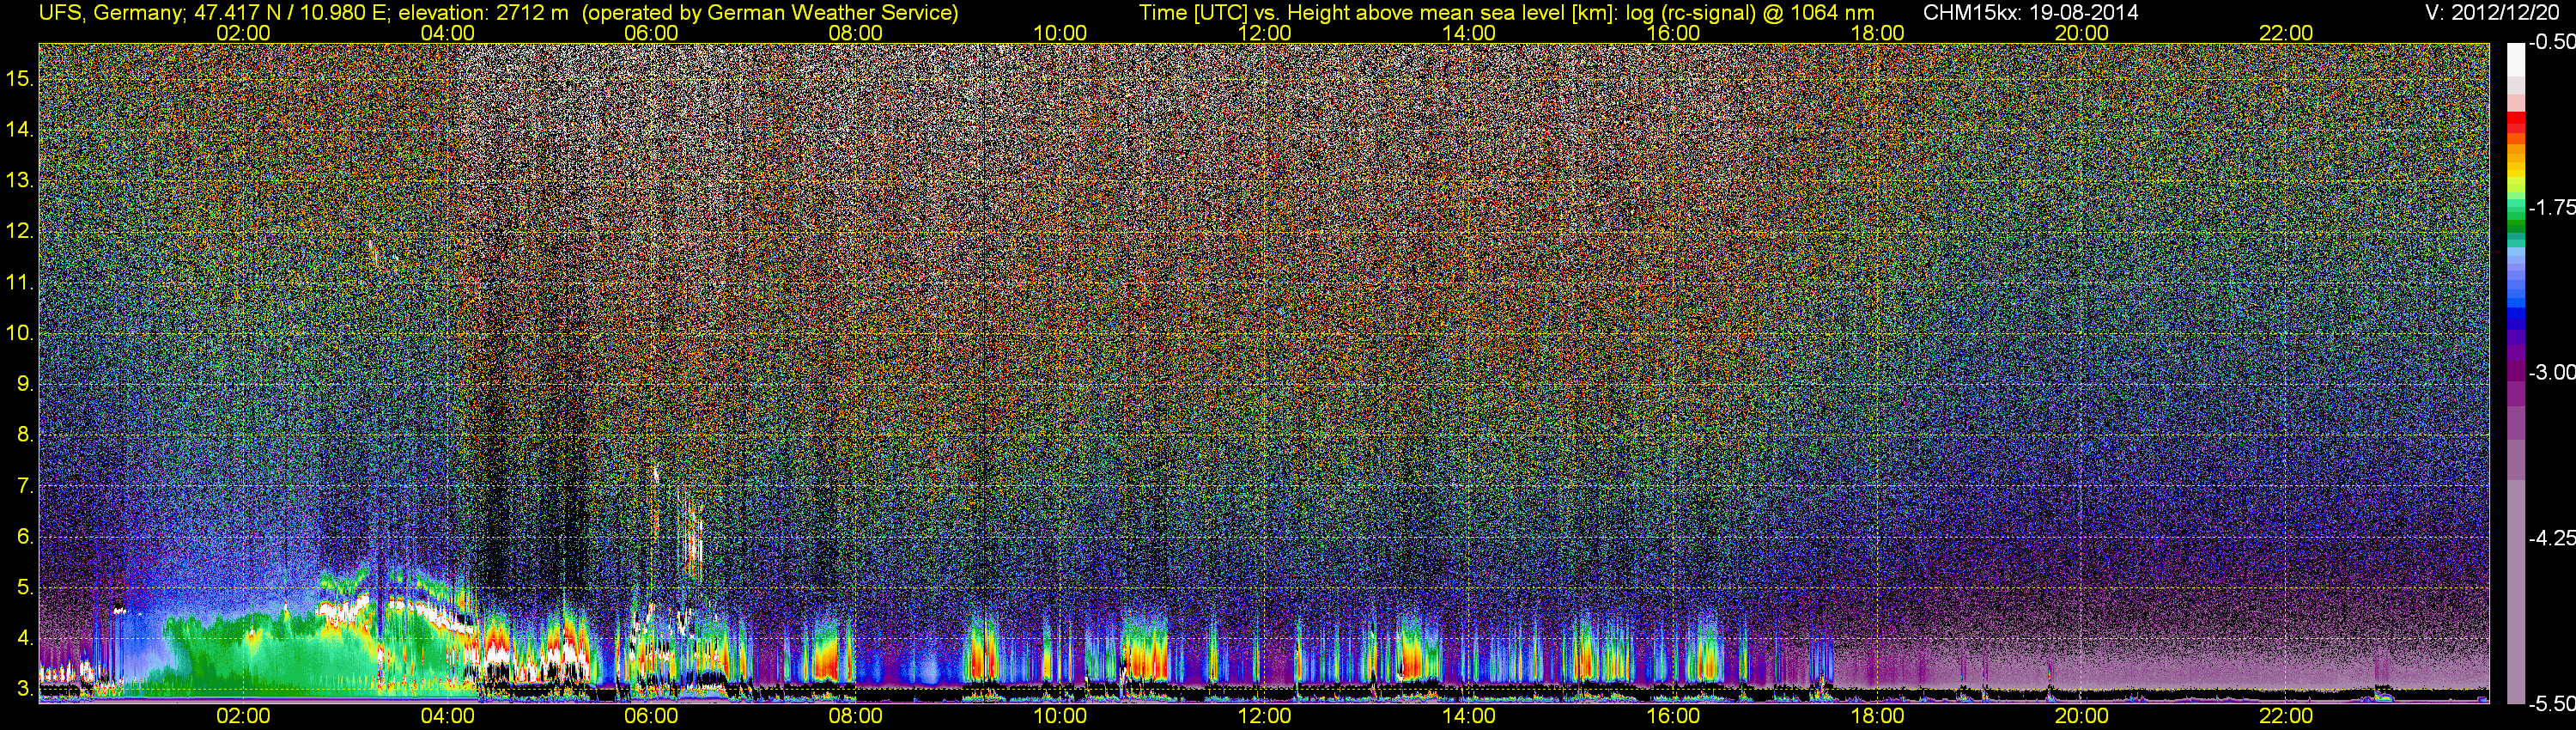Click the 06:00 label on the bottom time axis

pyautogui.click(x=651, y=716)
